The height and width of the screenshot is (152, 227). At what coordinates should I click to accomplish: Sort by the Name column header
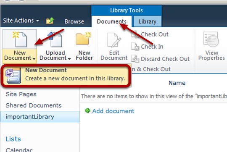coord(177,83)
